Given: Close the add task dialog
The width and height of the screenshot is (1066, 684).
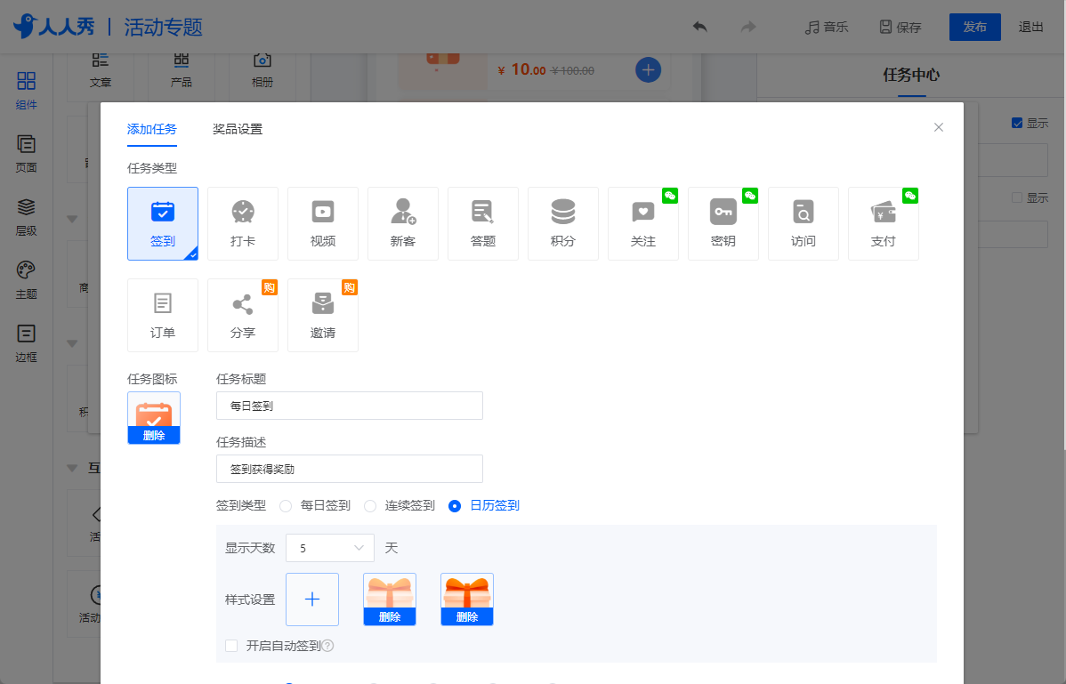Looking at the screenshot, I should (x=938, y=127).
